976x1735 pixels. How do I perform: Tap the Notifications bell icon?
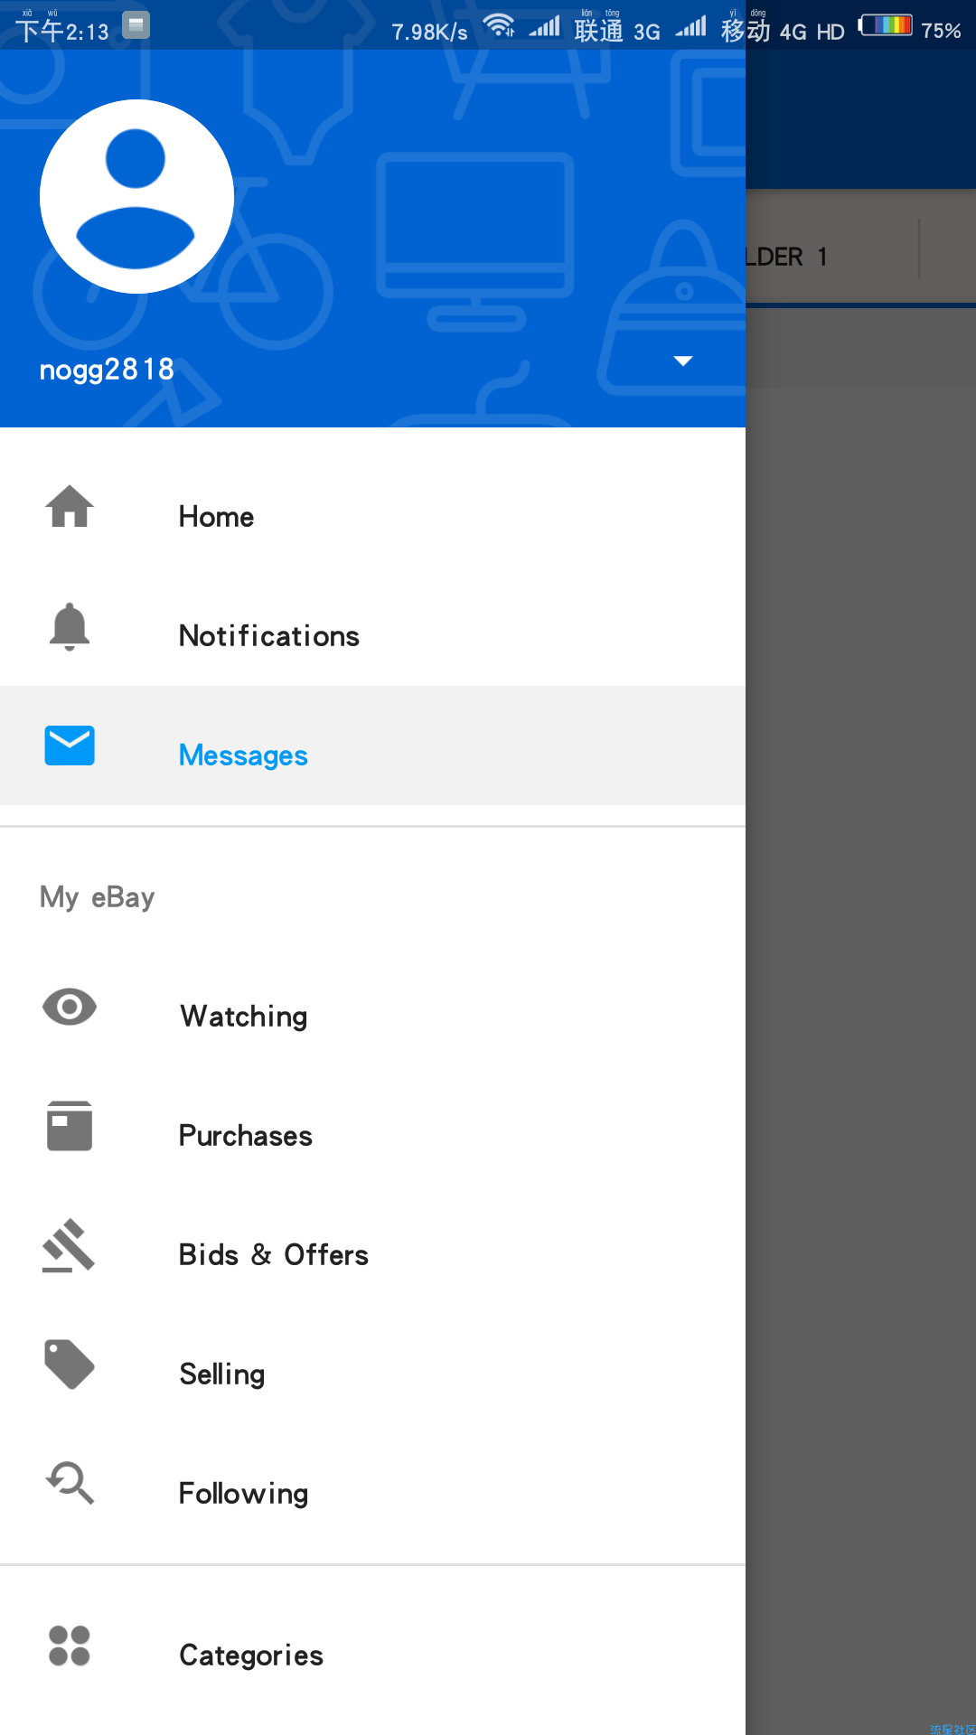click(70, 626)
